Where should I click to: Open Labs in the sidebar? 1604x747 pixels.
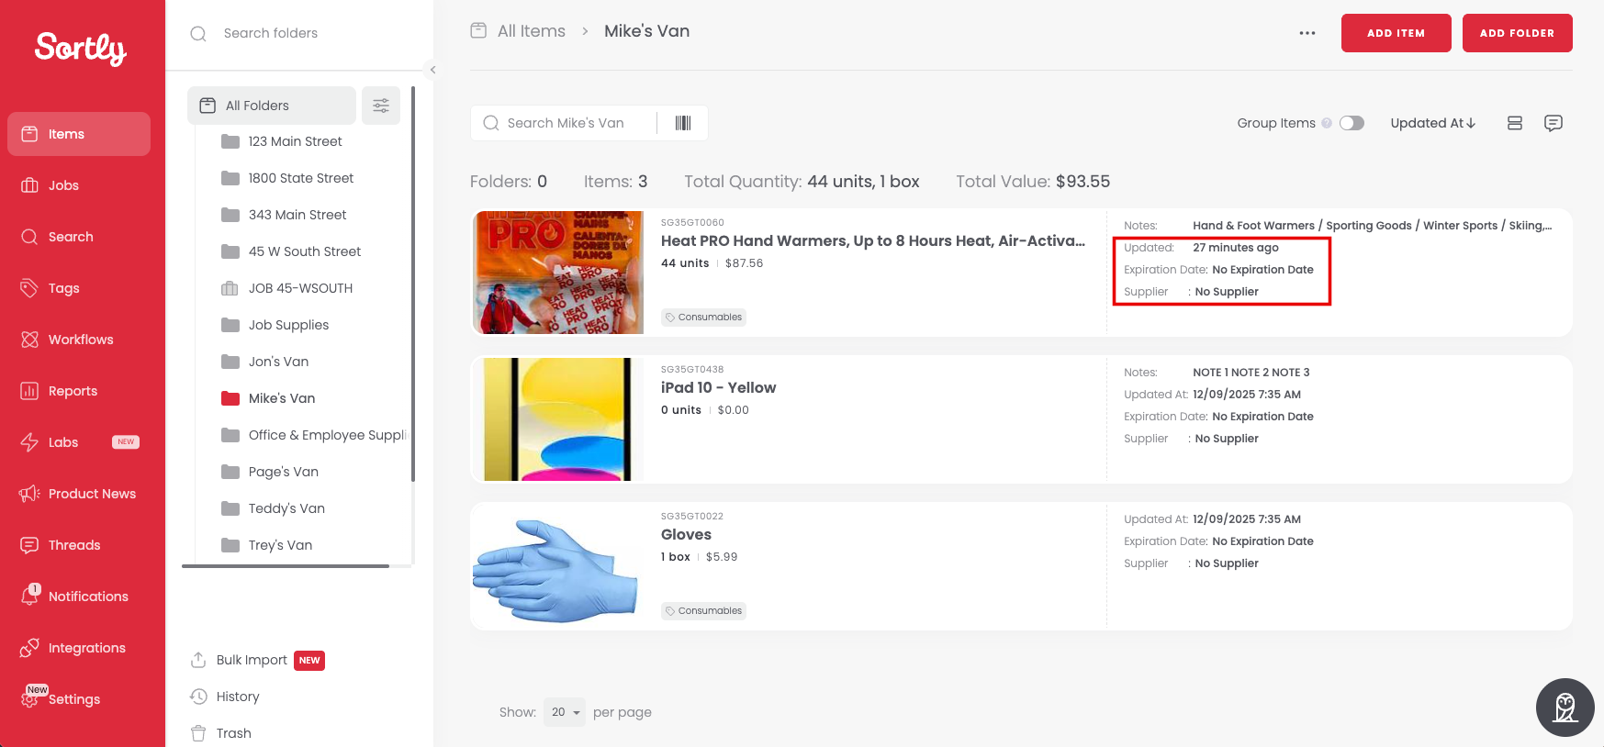pyautogui.click(x=79, y=442)
